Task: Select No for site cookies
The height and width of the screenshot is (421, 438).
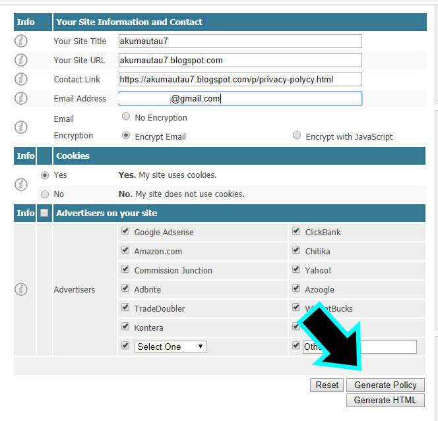Action: coord(45,194)
